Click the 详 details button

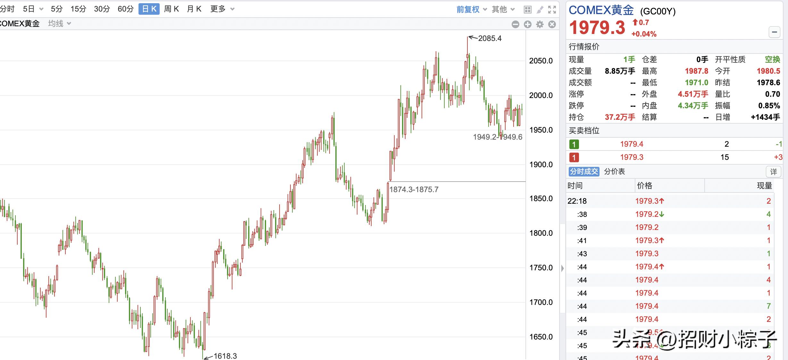(773, 172)
